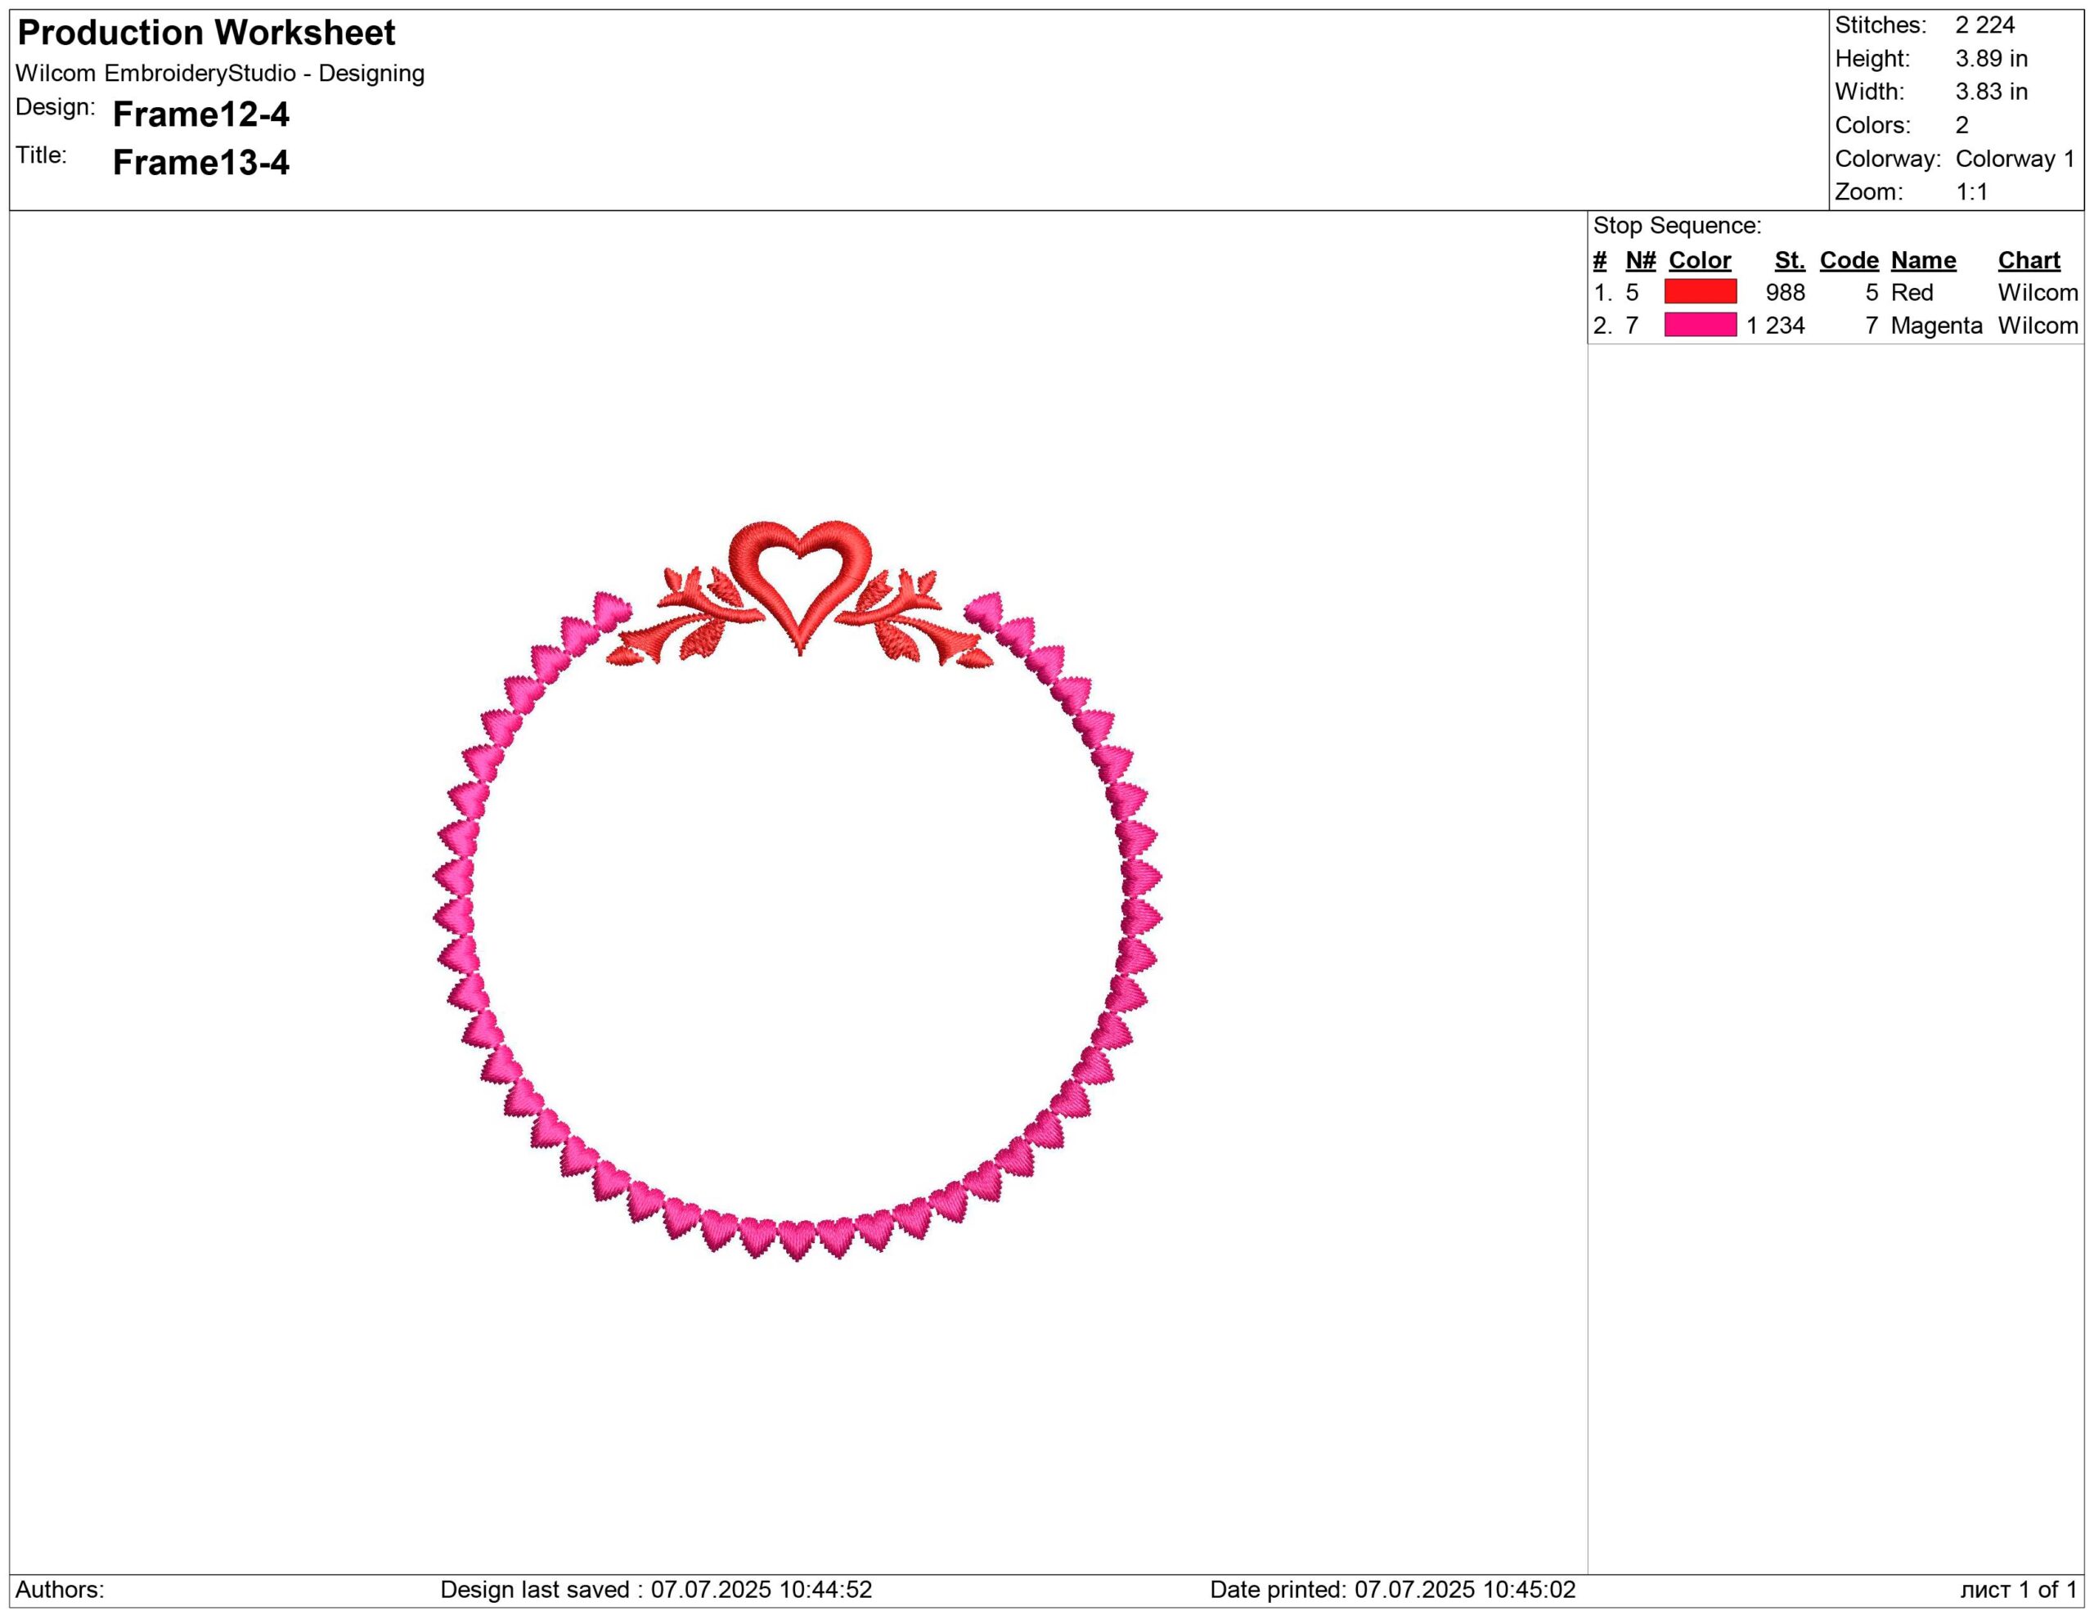Click the Zoom 1:1 value
The width and height of the screenshot is (2094, 1611).
pos(1970,191)
